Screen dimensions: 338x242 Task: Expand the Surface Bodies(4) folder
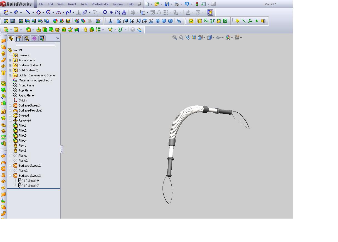coord(10,66)
